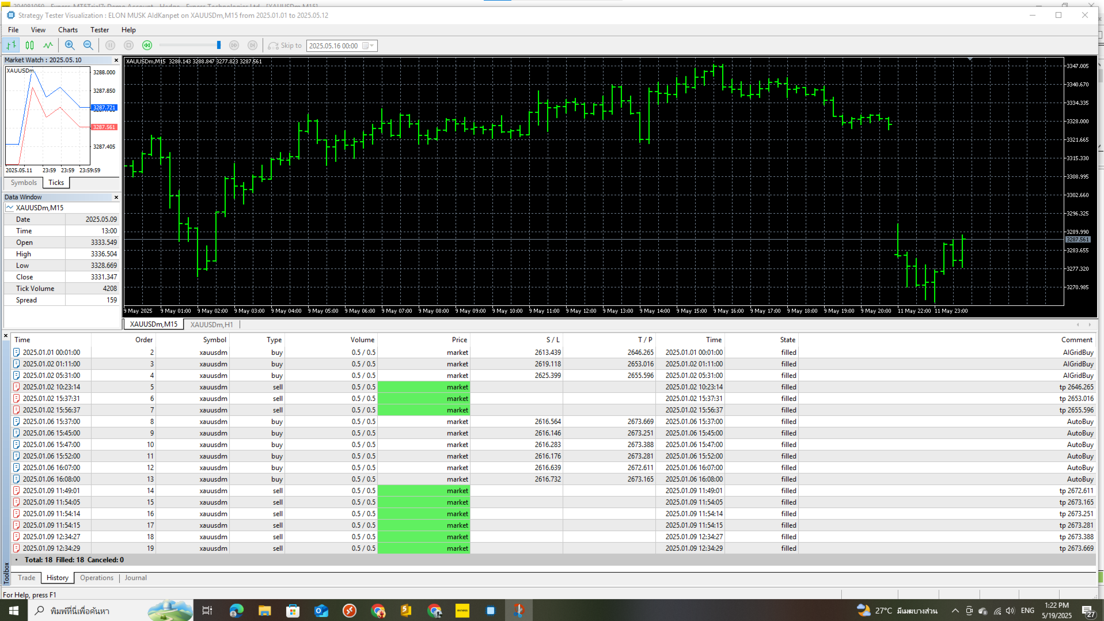The image size is (1104, 621).
Task: Close the Market Watch panel
Action: pos(116,60)
